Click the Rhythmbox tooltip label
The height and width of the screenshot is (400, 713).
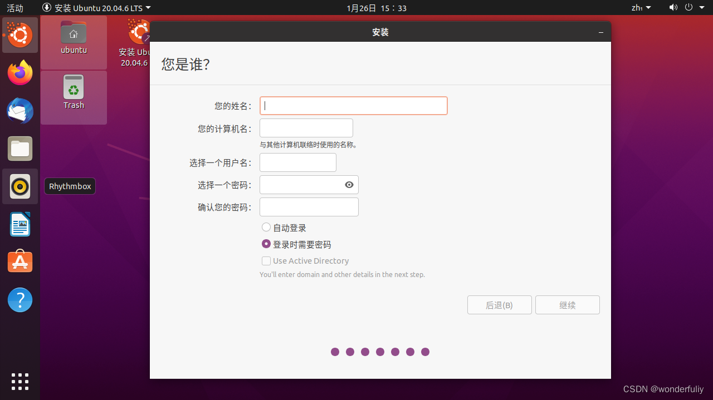(70, 186)
